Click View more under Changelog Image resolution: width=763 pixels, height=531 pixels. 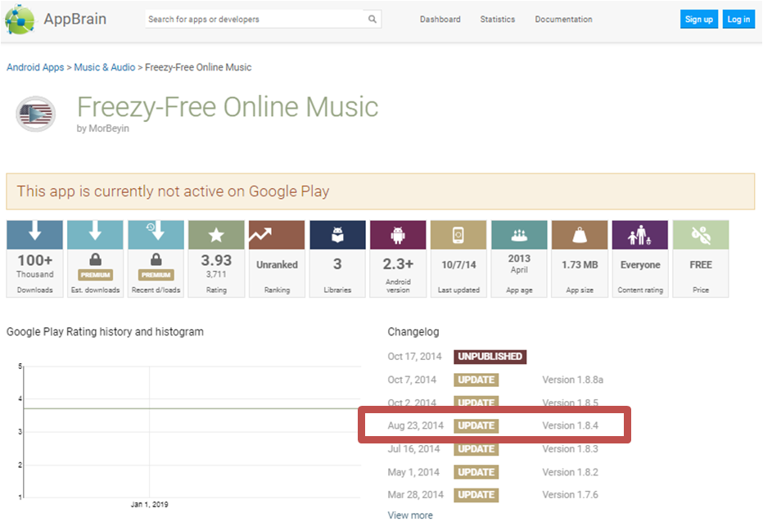[410, 515]
